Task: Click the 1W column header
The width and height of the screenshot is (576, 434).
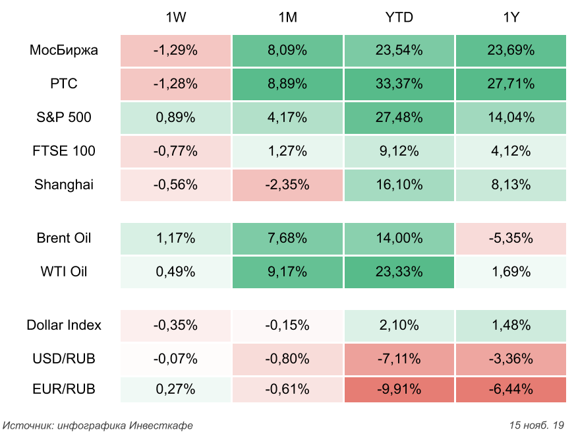Action: (x=175, y=18)
